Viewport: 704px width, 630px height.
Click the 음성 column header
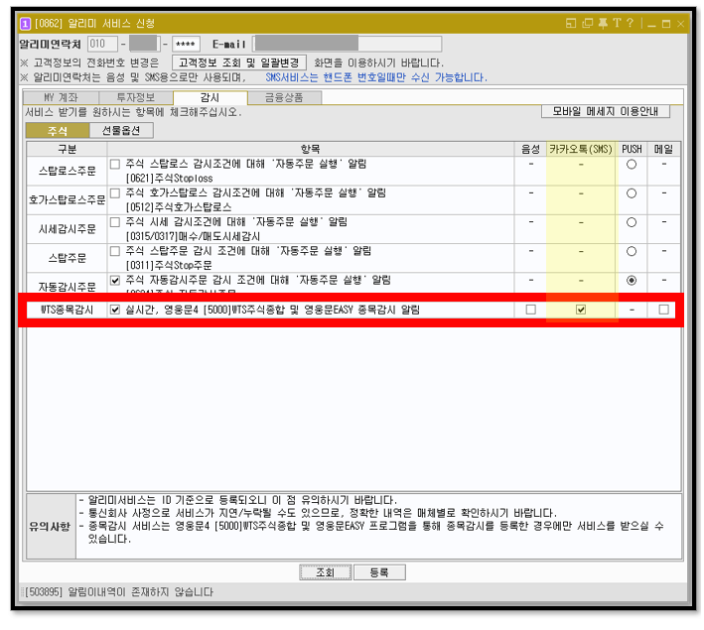tap(530, 149)
